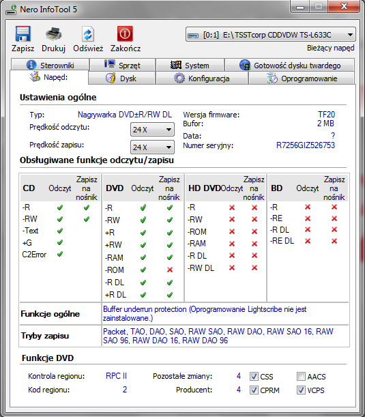Click the green check for CD -R write
Screen dimensions: 365x417
point(87,207)
